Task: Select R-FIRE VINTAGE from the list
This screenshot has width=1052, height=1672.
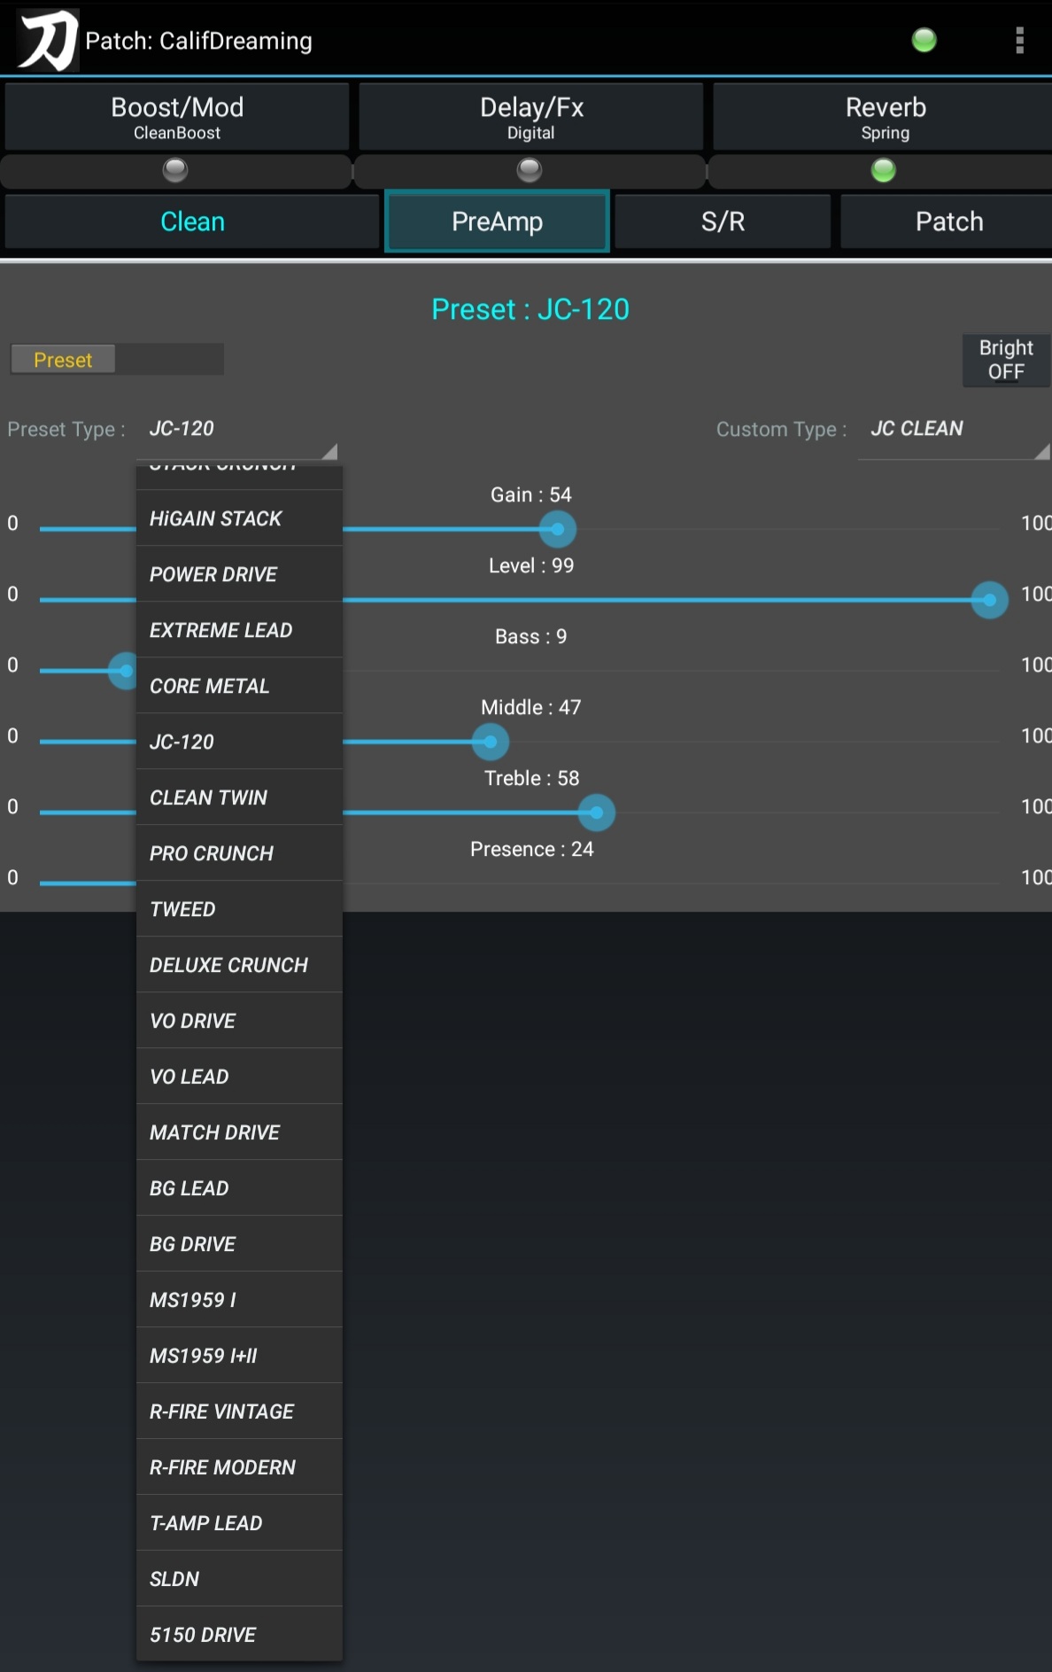Action: [239, 1411]
